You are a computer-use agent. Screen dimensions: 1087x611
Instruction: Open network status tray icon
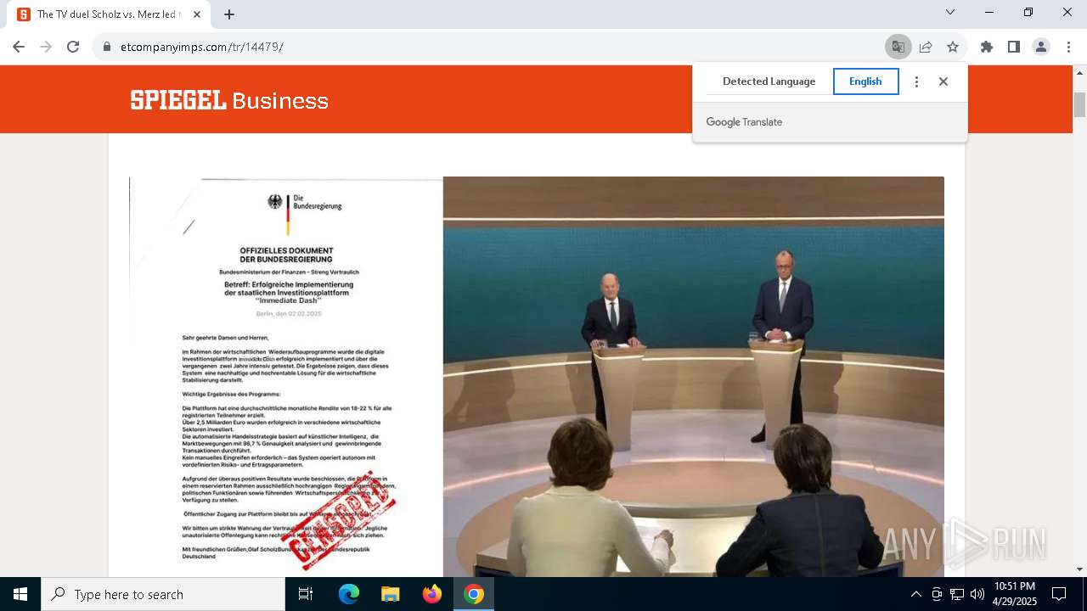tap(957, 594)
